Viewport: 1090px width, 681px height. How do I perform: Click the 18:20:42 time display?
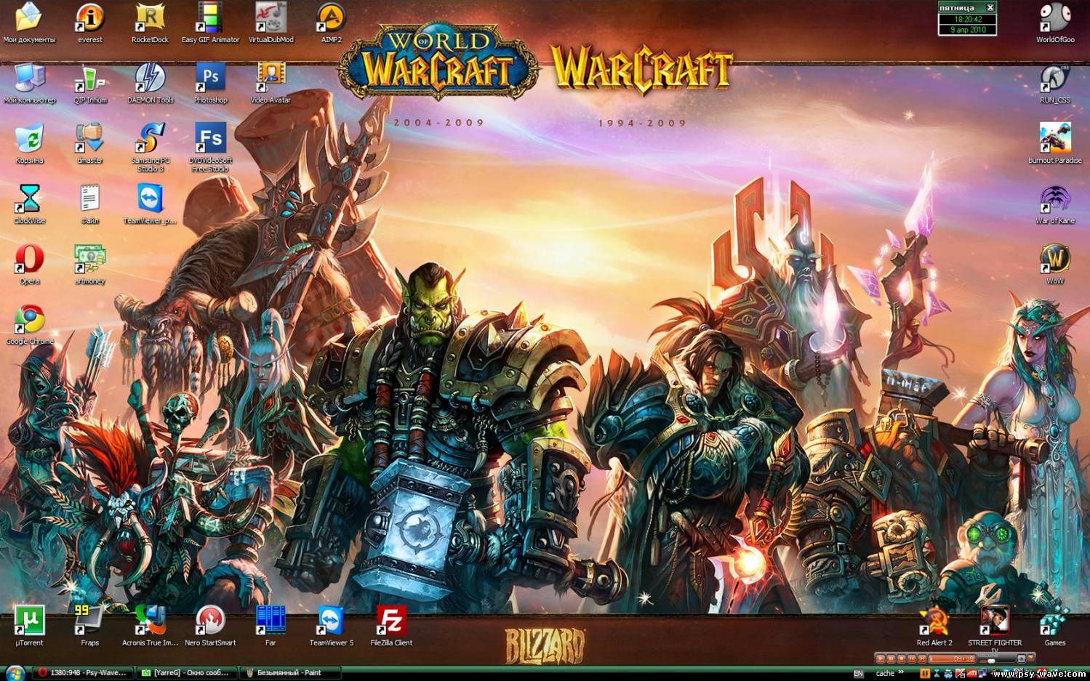click(x=968, y=20)
